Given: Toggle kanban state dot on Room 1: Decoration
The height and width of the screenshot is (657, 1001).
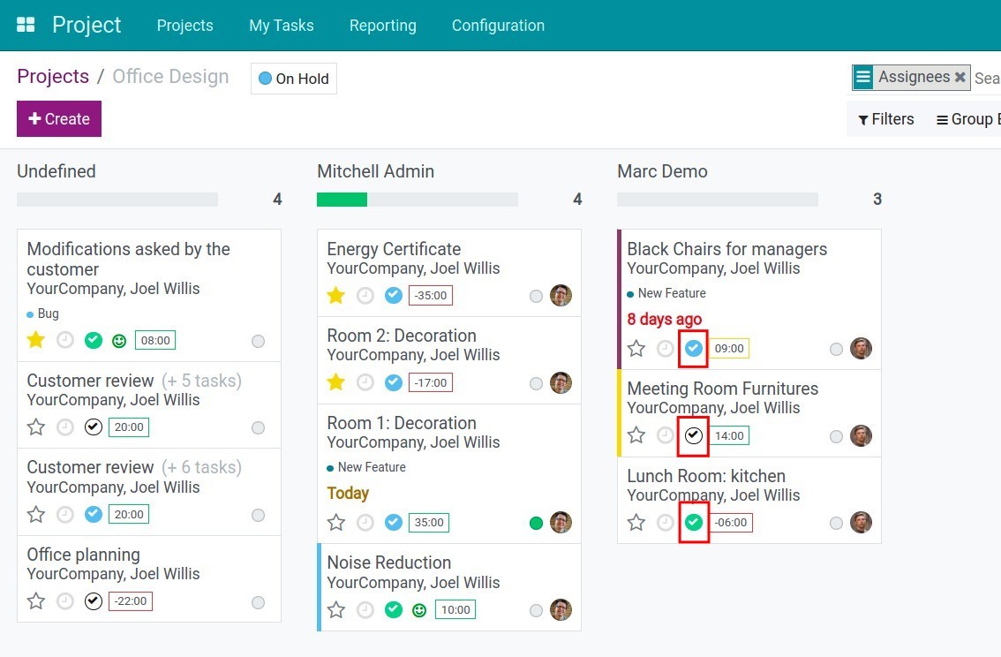Looking at the screenshot, I should [x=536, y=524].
